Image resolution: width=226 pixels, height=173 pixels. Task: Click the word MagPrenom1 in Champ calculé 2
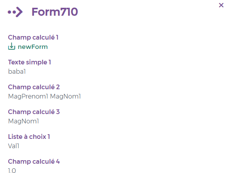coord(28,96)
